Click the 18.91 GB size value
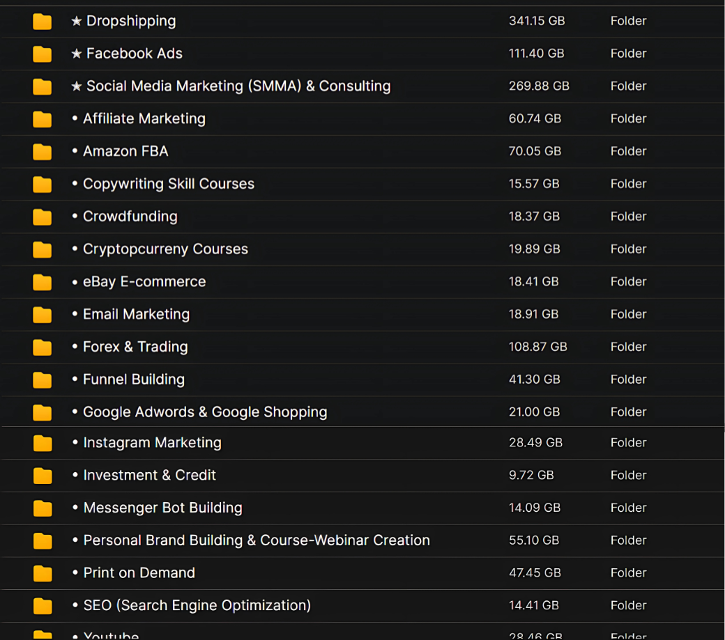725x640 pixels. point(533,314)
